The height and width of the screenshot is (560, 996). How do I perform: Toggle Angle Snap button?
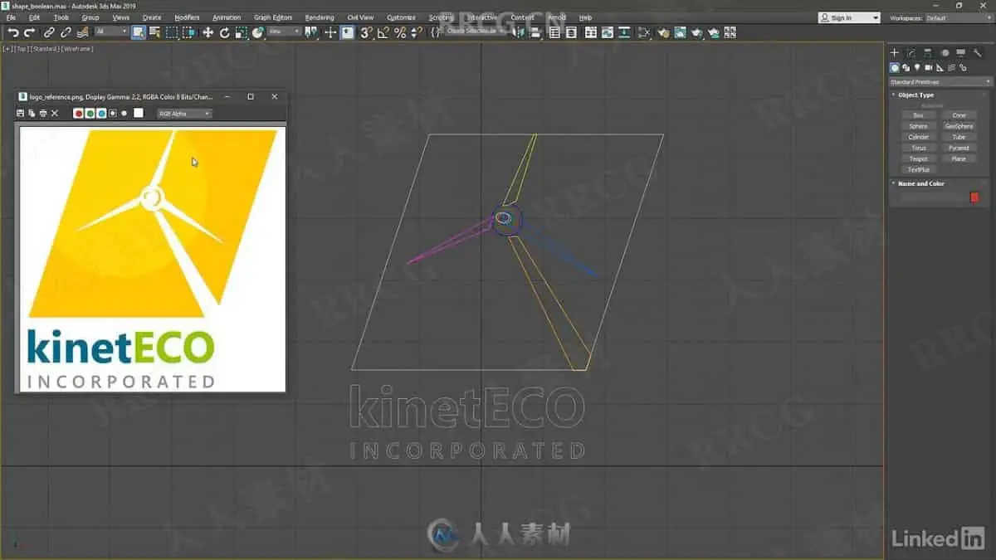point(383,32)
